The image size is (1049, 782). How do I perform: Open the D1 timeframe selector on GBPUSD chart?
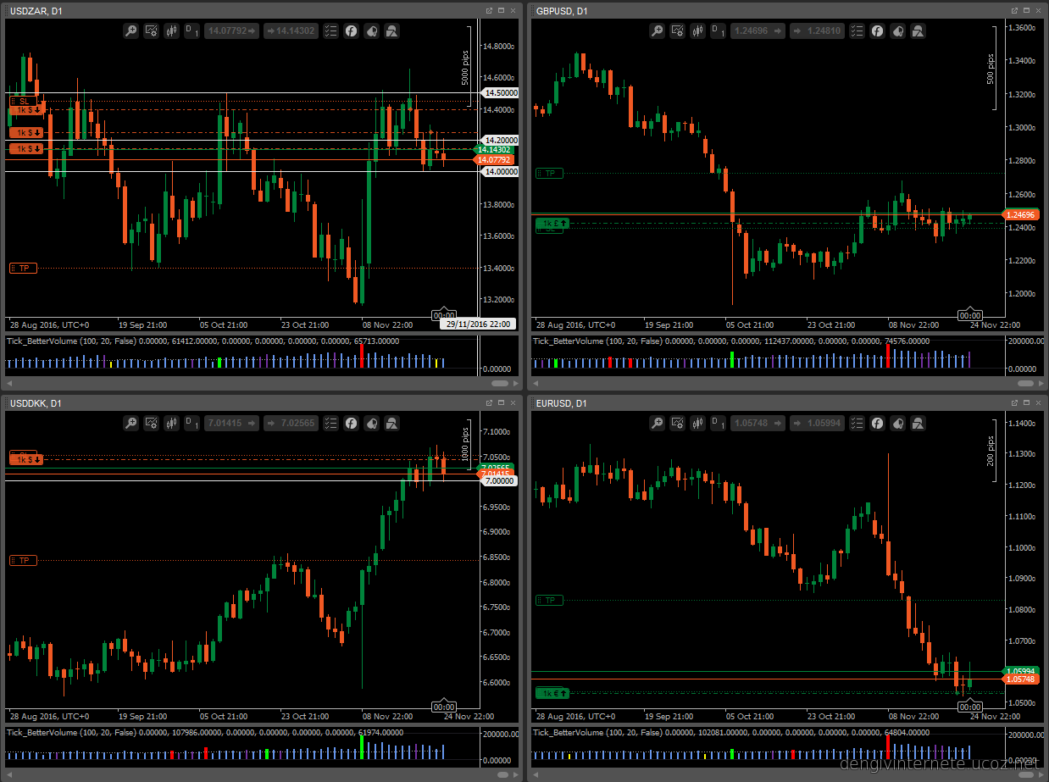pos(719,31)
